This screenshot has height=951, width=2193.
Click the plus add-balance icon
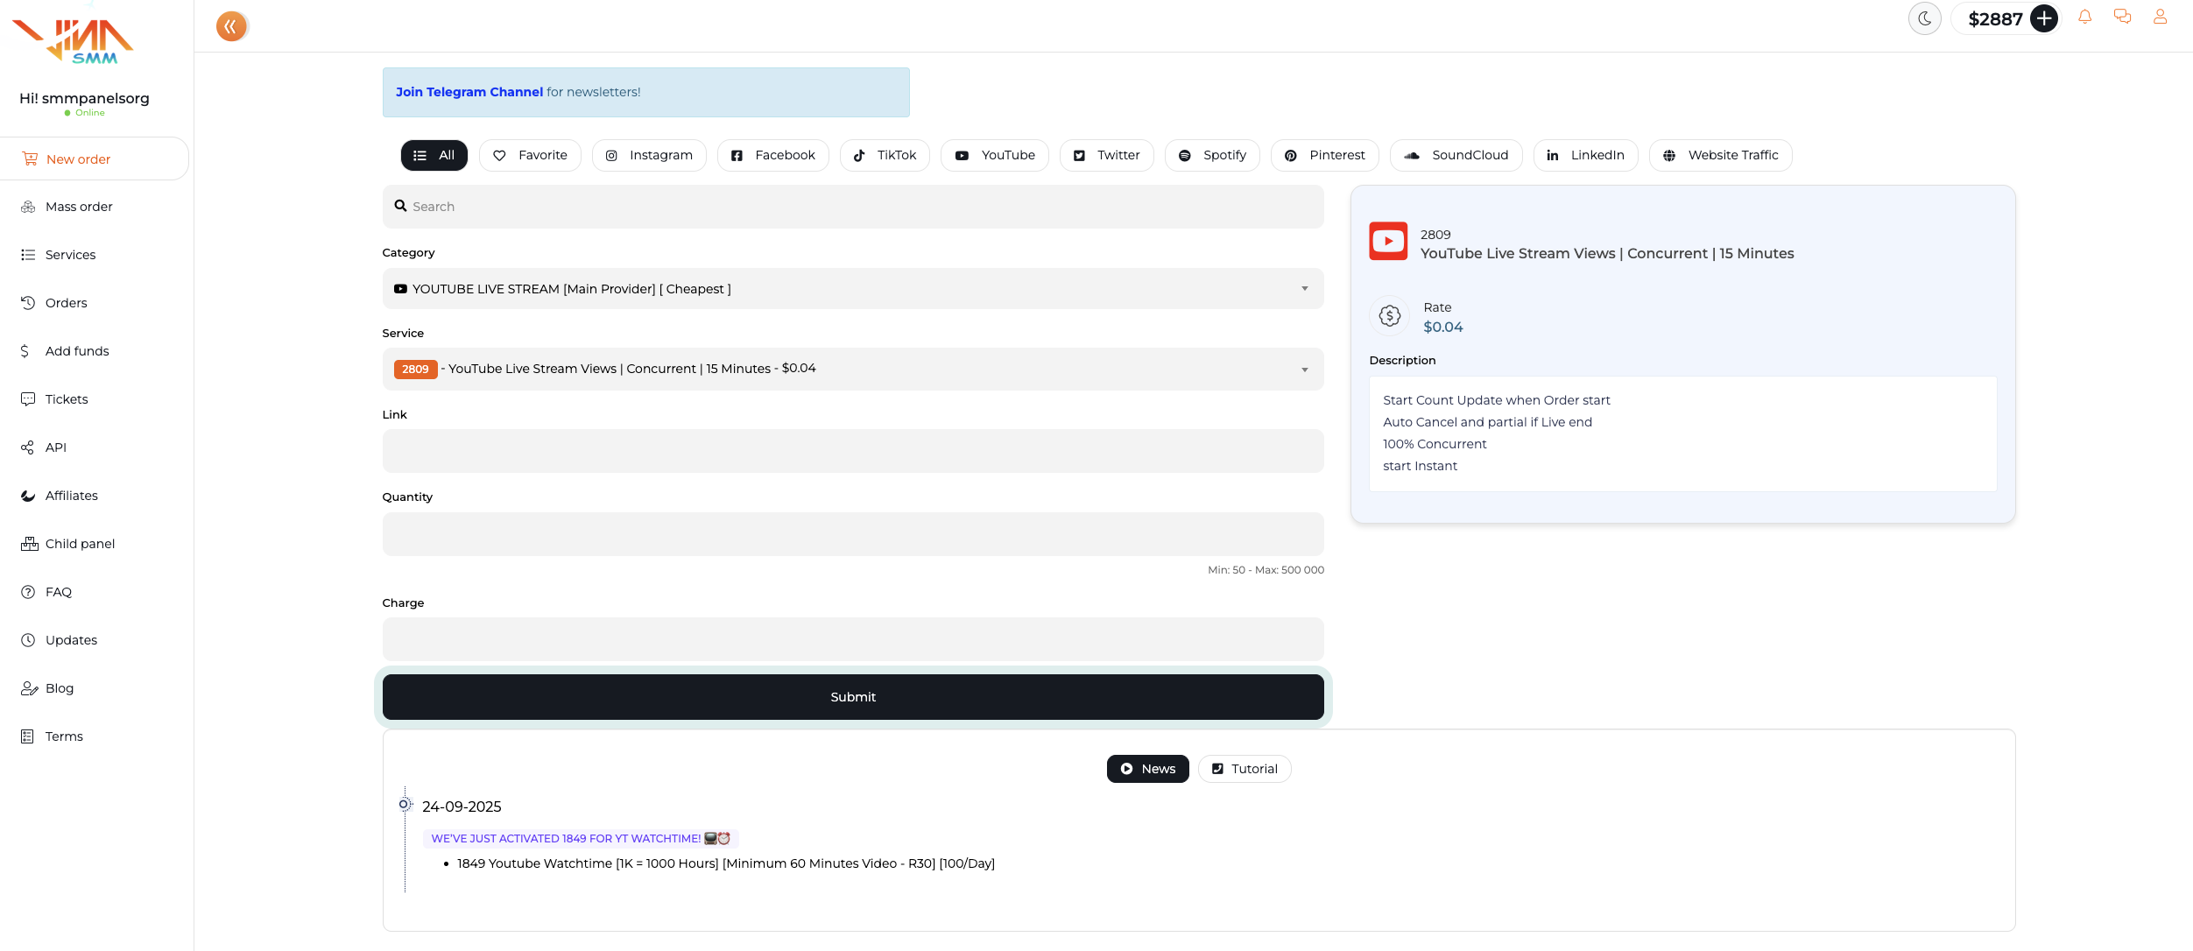(2043, 18)
